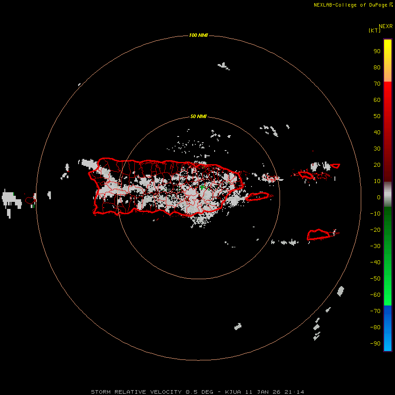
Task: Click the Storm Relative Velocity caption text
Action: click(x=197, y=392)
